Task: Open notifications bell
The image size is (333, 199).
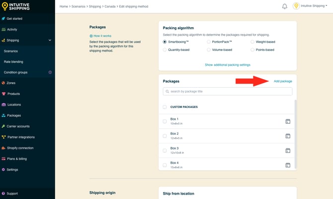Action: pyautogui.click(x=285, y=6)
